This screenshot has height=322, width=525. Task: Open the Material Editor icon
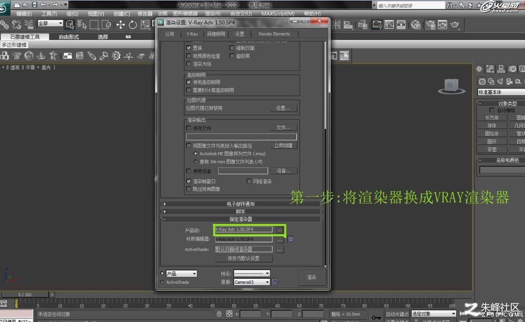tap(416, 25)
